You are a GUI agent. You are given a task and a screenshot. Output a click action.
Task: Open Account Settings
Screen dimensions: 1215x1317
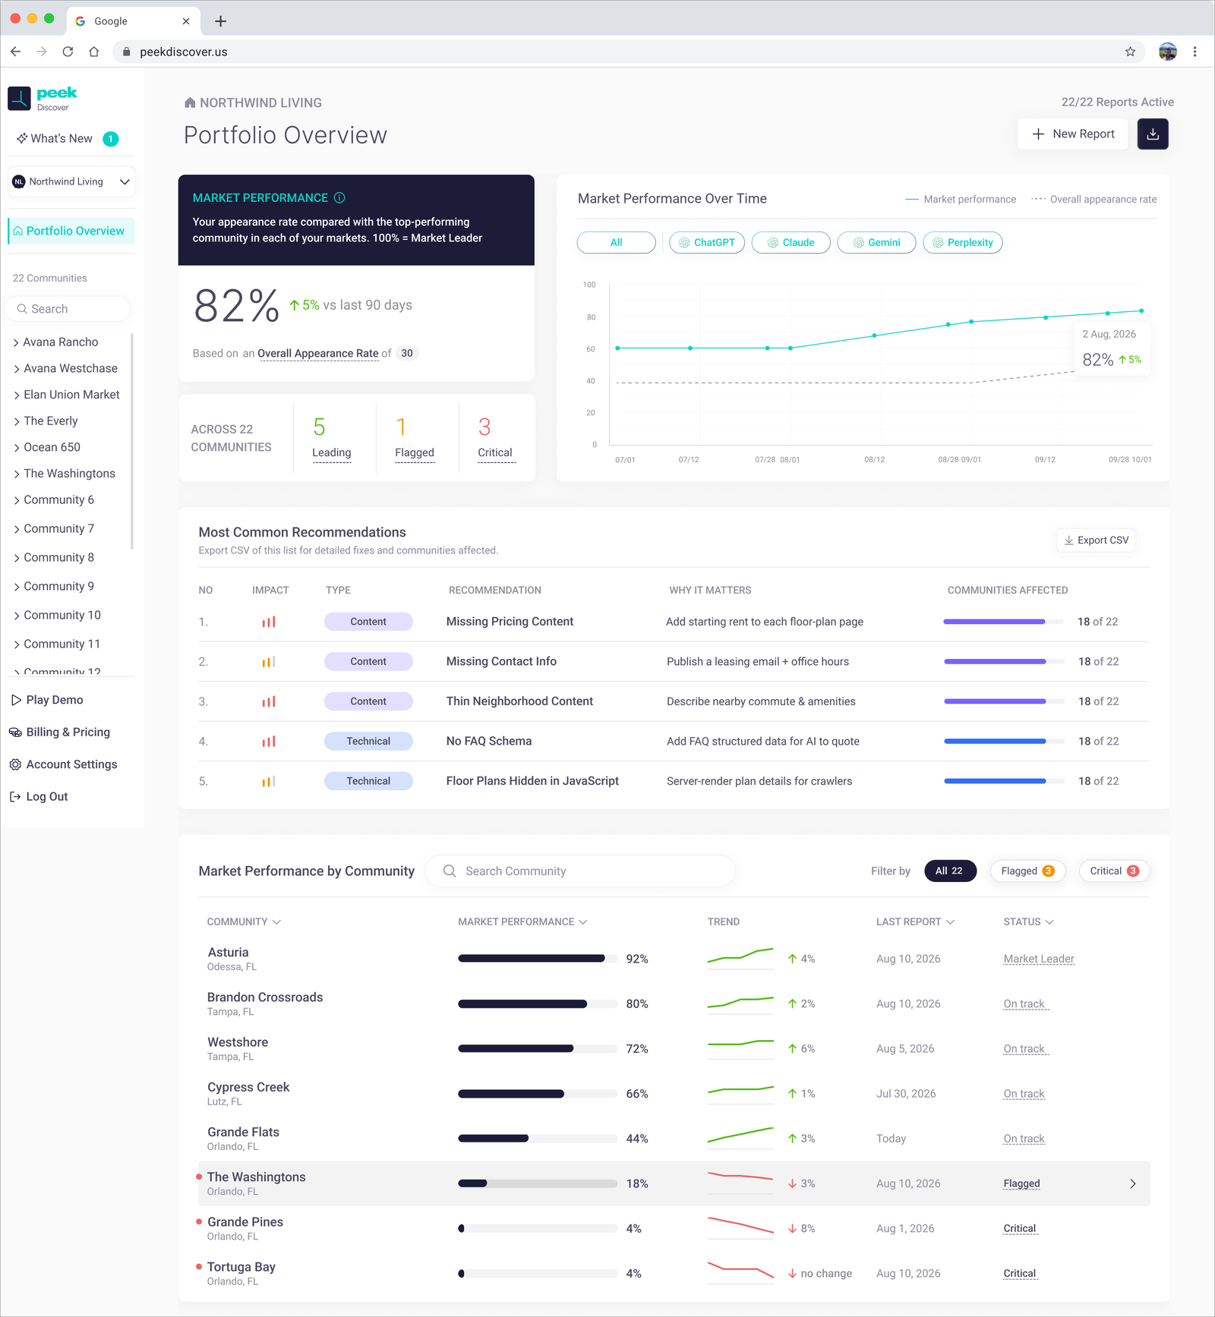(x=64, y=764)
